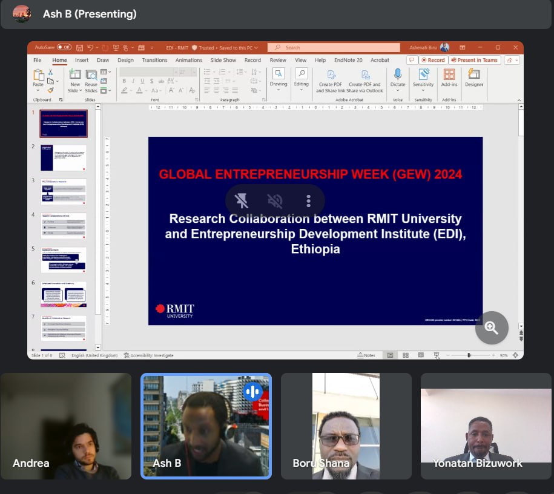
Task: Toggle the Notes pane button
Action: point(366,355)
